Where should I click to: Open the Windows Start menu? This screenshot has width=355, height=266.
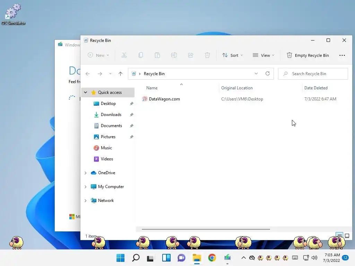click(120, 258)
